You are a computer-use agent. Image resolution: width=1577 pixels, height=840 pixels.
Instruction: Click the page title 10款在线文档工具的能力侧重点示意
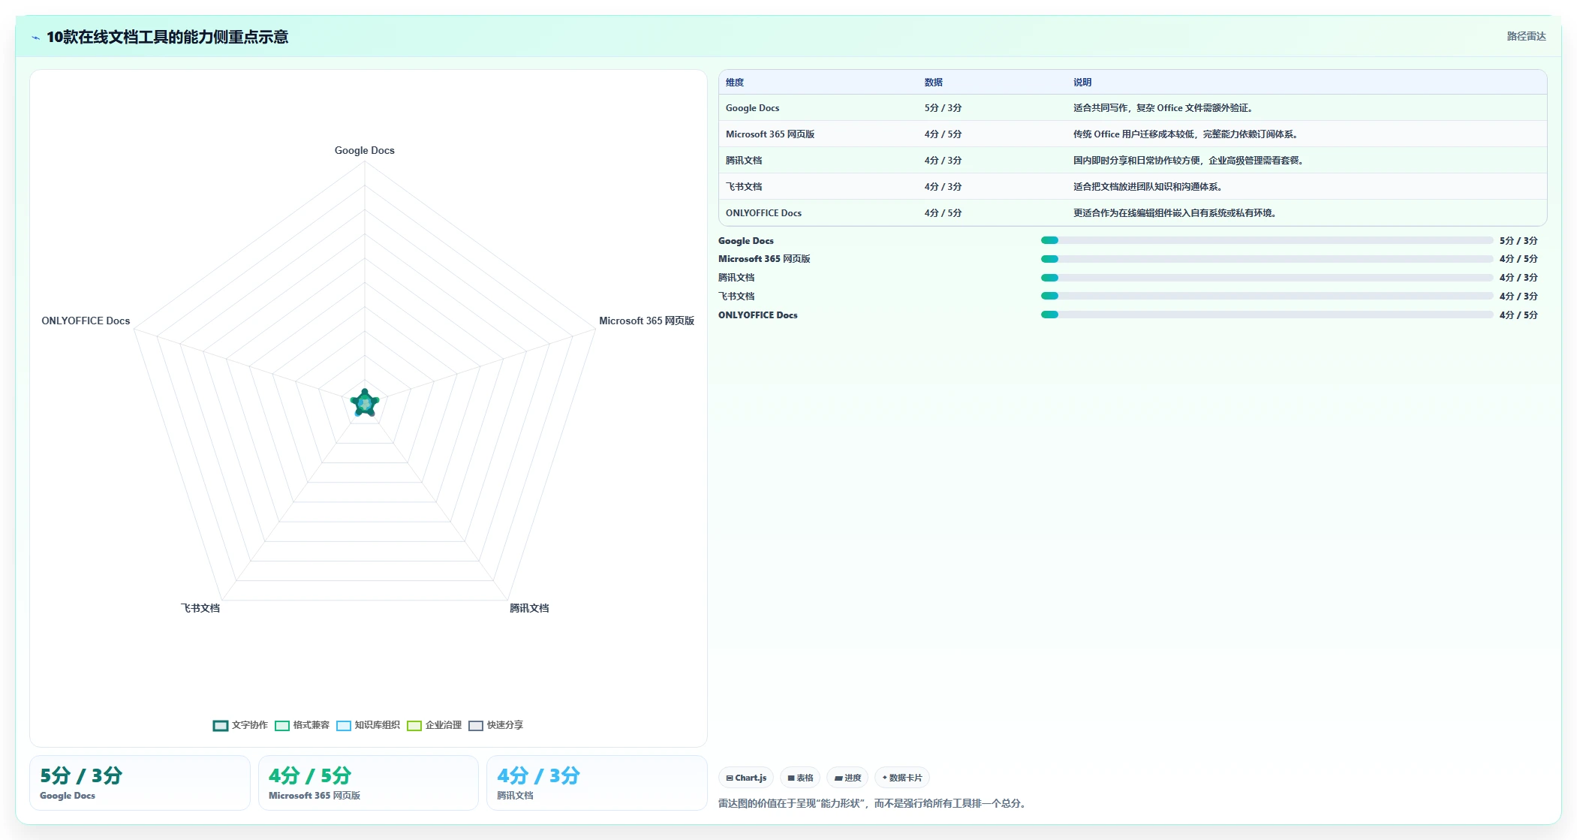167,38
